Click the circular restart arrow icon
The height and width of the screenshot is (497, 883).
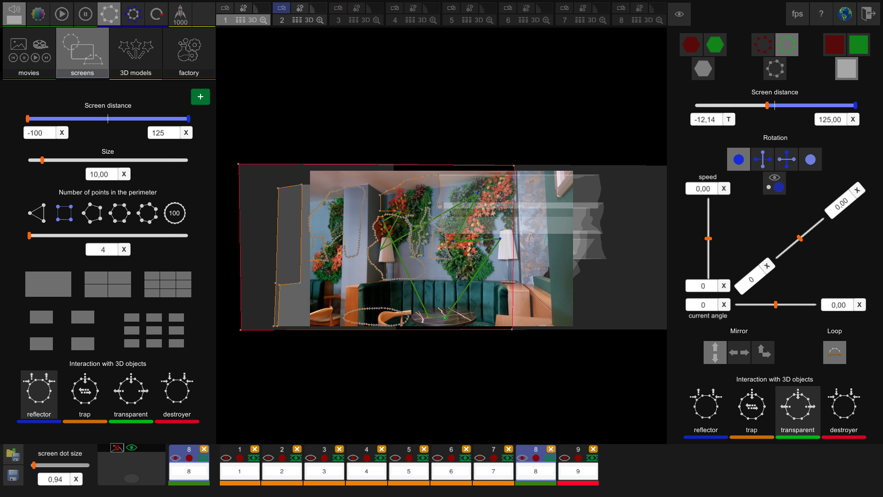point(156,14)
